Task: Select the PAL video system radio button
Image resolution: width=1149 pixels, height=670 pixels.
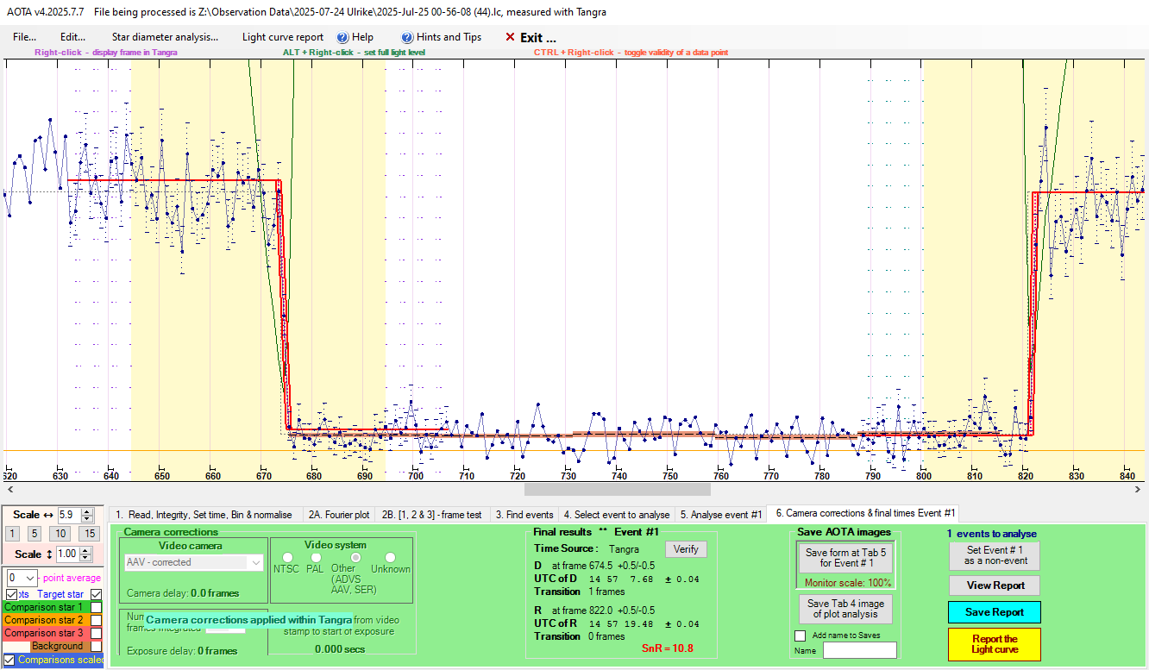Action: pos(316,558)
